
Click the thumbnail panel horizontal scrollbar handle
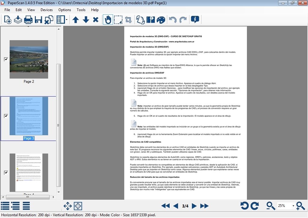(28, 197)
